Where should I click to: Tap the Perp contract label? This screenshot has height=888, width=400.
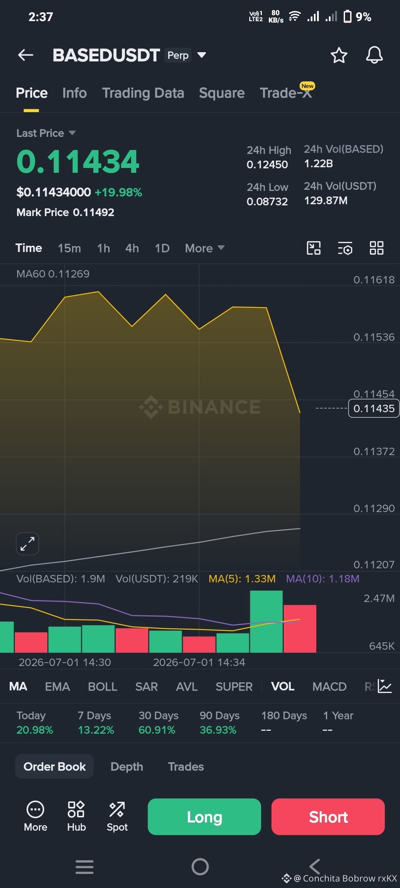(x=178, y=55)
